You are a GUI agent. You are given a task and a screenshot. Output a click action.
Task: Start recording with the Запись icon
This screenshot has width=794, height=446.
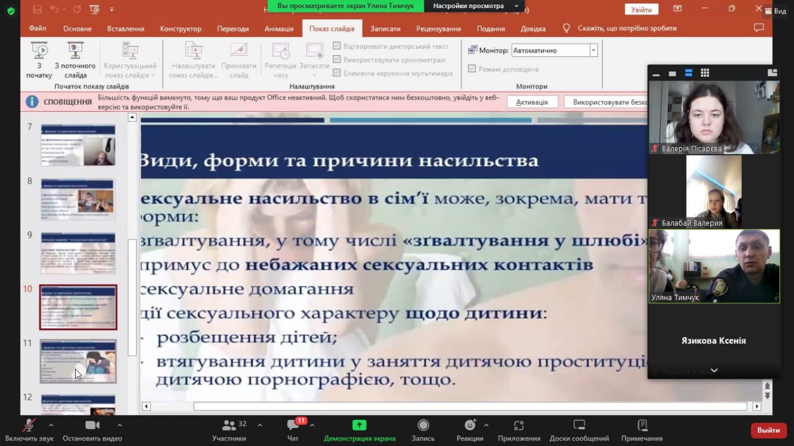pos(423,426)
